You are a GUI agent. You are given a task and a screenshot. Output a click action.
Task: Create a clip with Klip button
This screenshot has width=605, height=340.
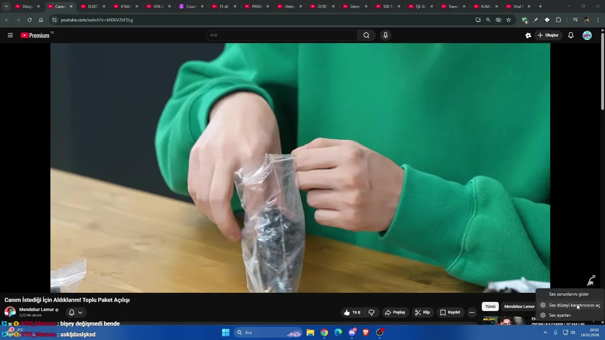tap(422, 313)
